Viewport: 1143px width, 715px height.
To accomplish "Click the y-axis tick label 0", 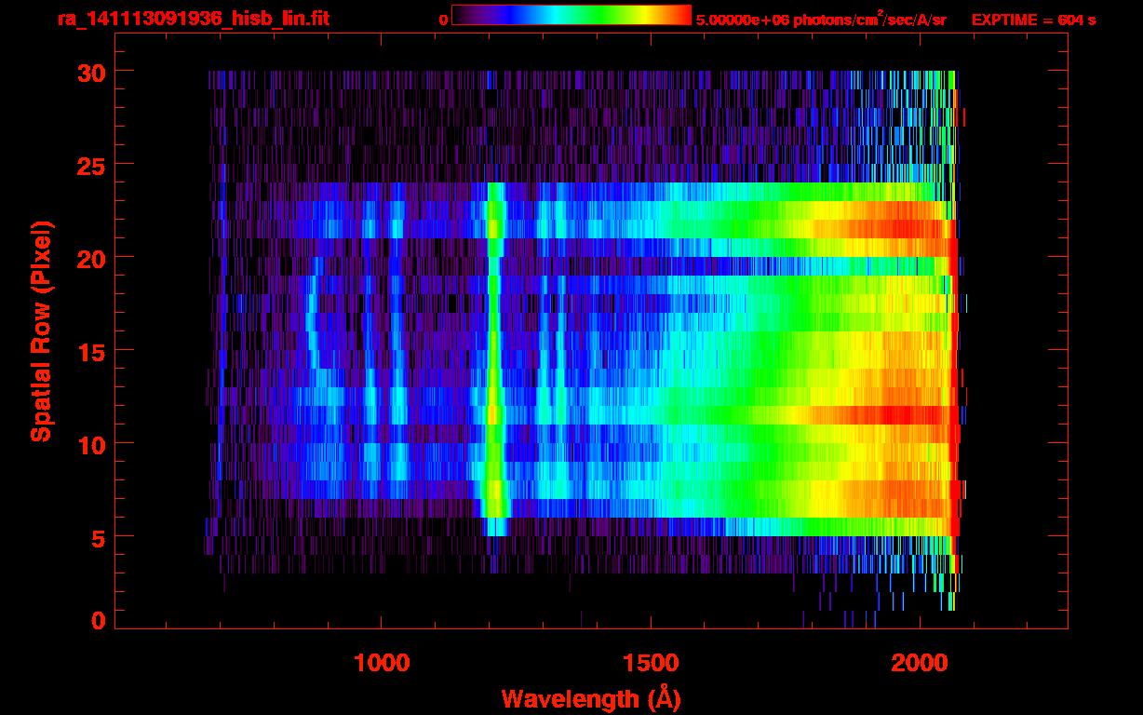I will (x=99, y=621).
